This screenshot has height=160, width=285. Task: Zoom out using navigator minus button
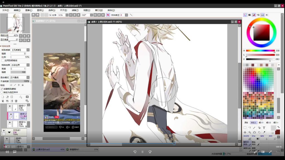pyautogui.click(x=21, y=36)
